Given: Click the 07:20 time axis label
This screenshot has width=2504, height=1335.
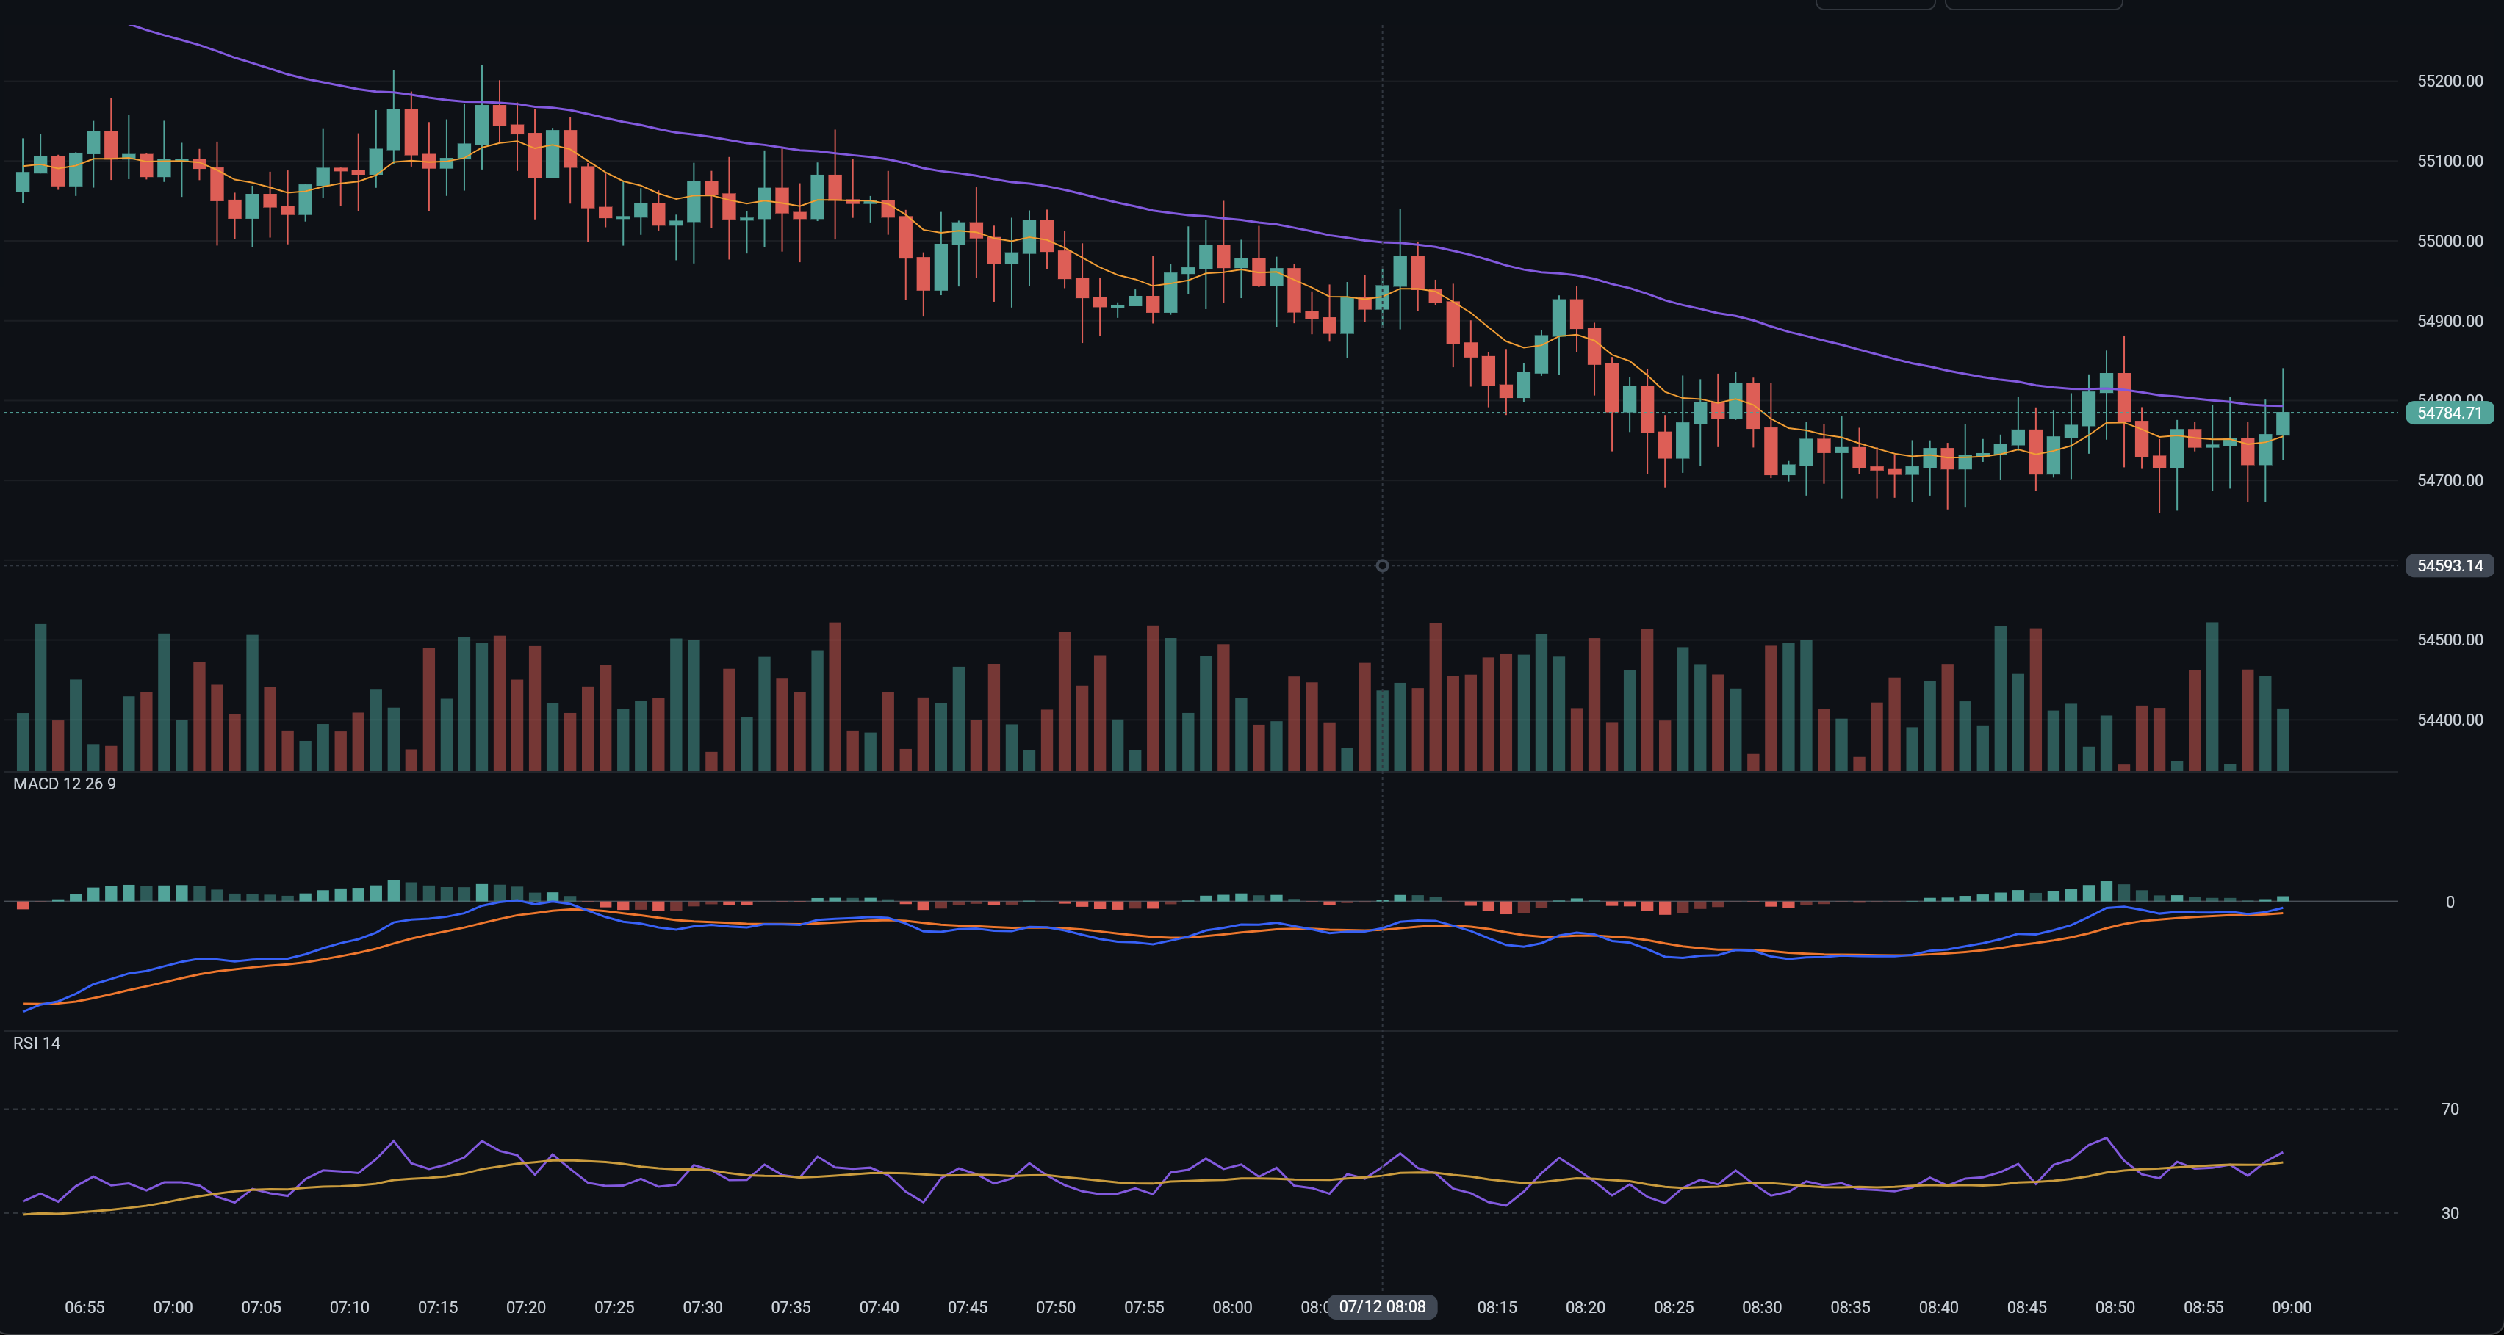Looking at the screenshot, I should pyautogui.click(x=526, y=1307).
